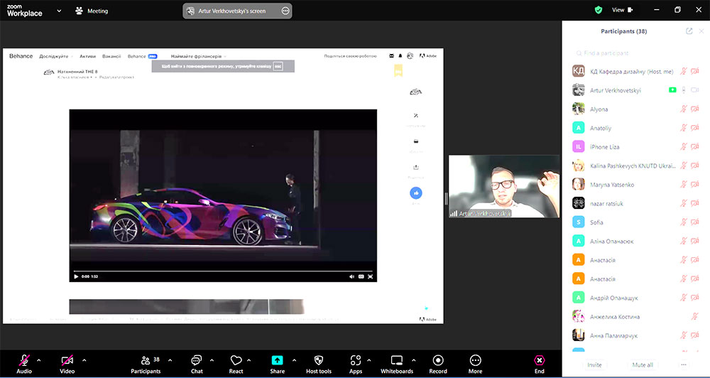This screenshot has height=378, width=710.
Task: Enter fullscreen on the Behance video
Action: click(x=371, y=276)
